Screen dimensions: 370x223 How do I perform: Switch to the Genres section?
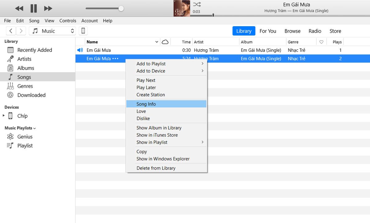pos(24,86)
